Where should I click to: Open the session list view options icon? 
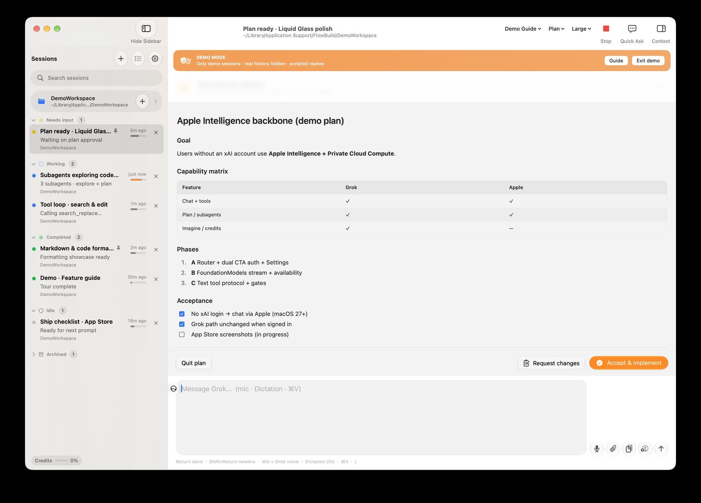point(138,59)
